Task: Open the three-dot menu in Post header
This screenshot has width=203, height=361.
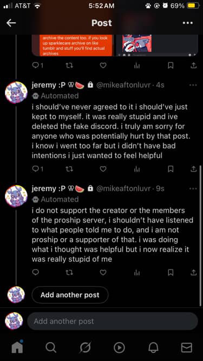Action: click(x=188, y=23)
